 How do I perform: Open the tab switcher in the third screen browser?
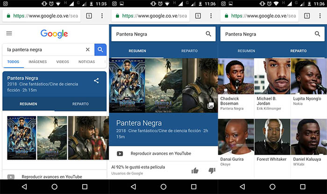tap(307, 15)
